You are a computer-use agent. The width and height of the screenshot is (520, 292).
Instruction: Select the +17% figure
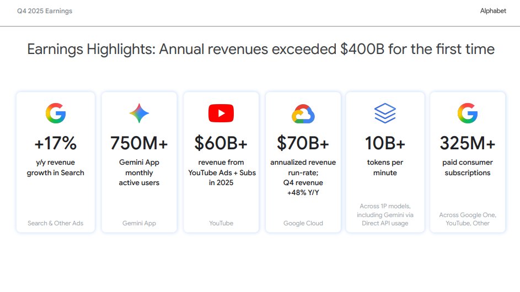click(55, 143)
